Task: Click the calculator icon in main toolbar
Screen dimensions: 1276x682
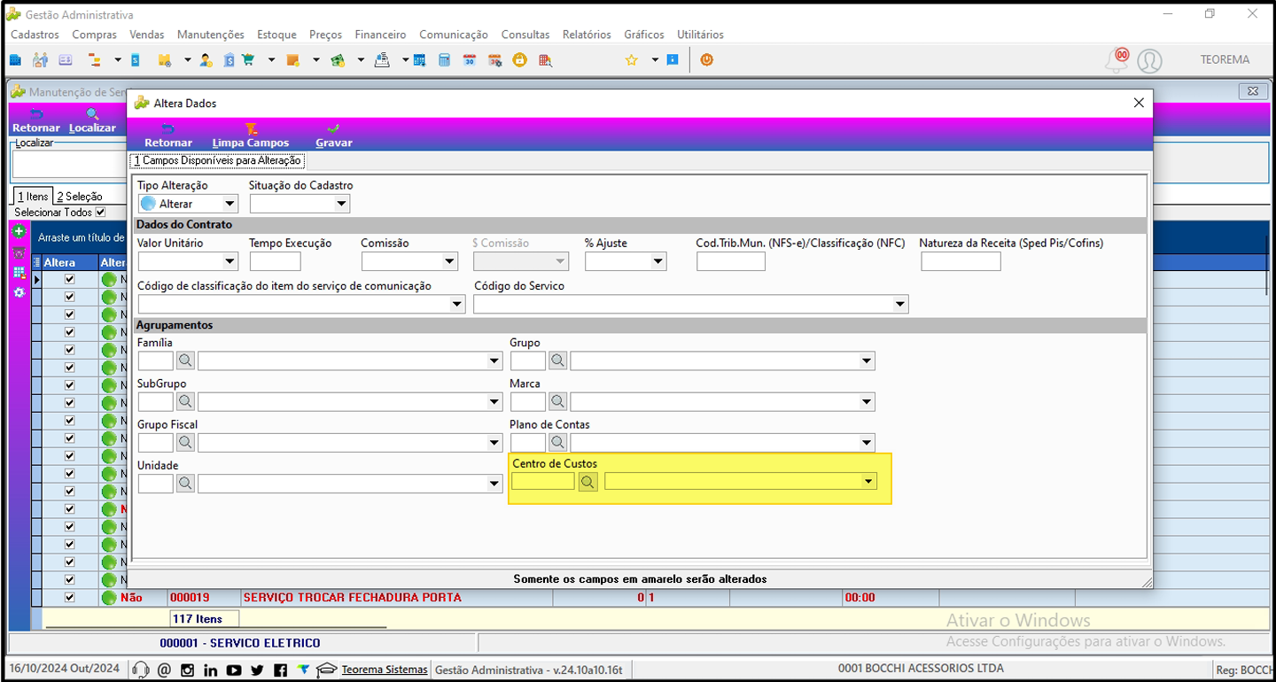Action: click(445, 60)
